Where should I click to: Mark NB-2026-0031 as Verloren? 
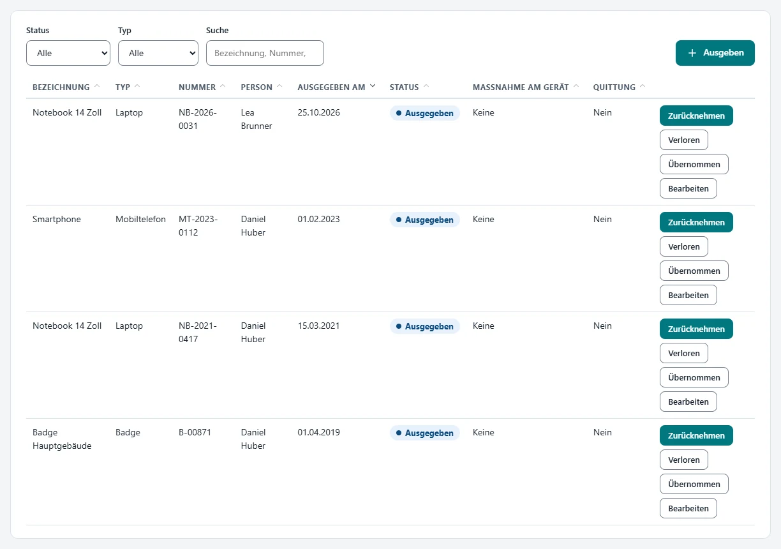pos(684,140)
